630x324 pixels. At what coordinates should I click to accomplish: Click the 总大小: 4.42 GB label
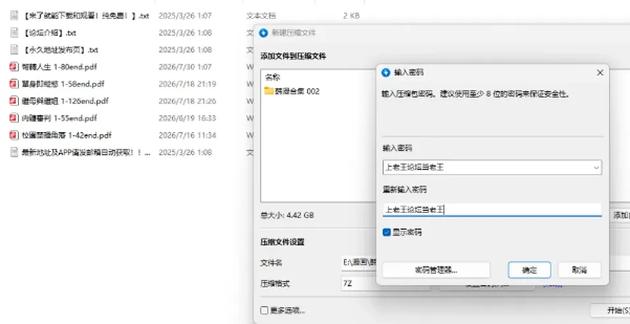point(287,215)
